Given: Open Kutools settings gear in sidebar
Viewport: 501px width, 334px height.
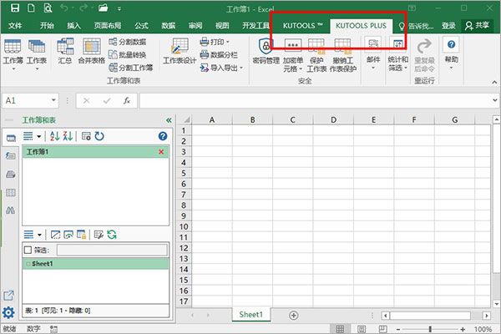Looking at the screenshot, I should click(8, 313).
